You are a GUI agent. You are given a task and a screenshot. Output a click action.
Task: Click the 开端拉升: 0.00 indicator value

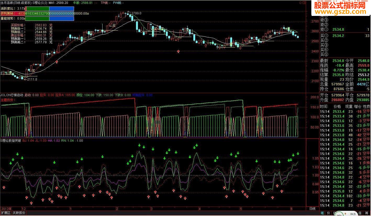coord(142,95)
